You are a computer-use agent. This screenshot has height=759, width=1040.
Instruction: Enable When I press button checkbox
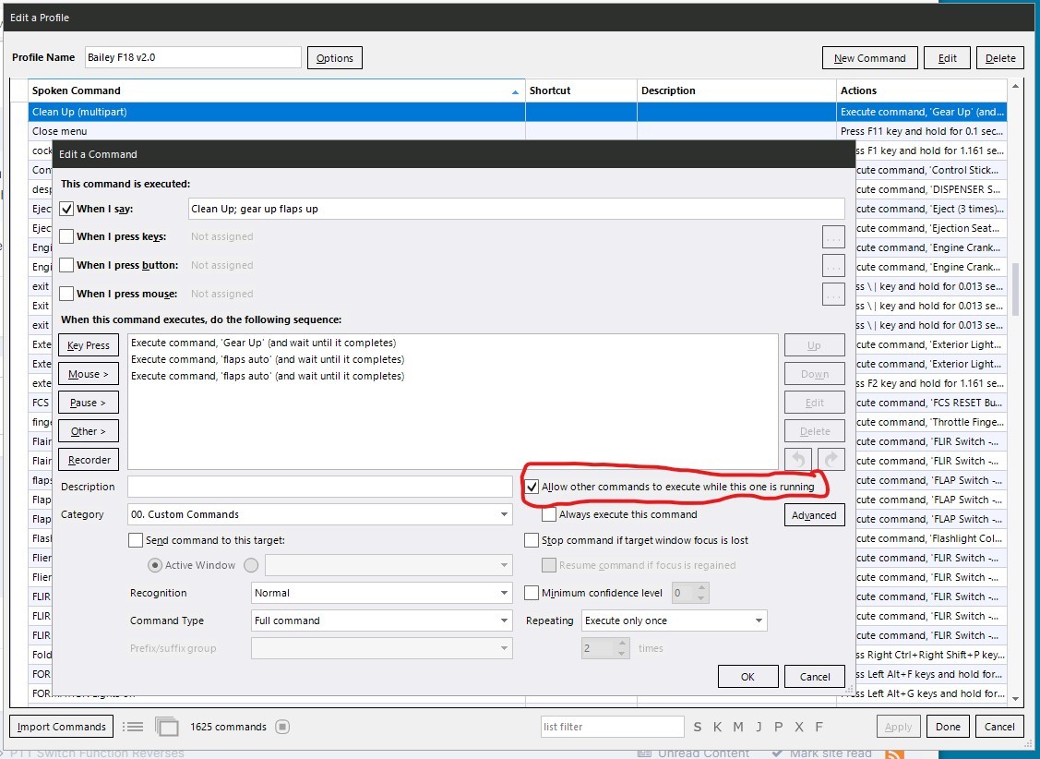click(66, 265)
